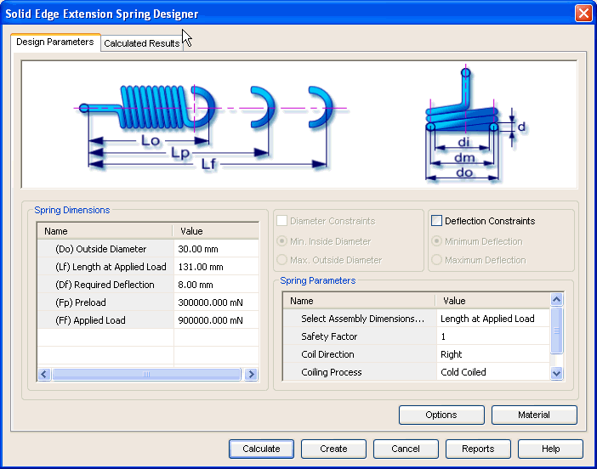Click the Spring Parameters vertical scrollbar thumb

(557, 331)
